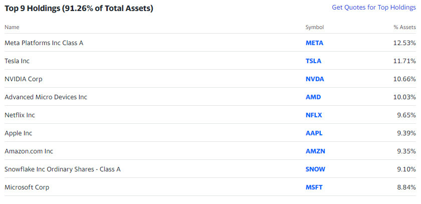Select the Snowflake Inc Ordinary Shares text
Viewport: 421px width, 204px height.
tap(62, 169)
